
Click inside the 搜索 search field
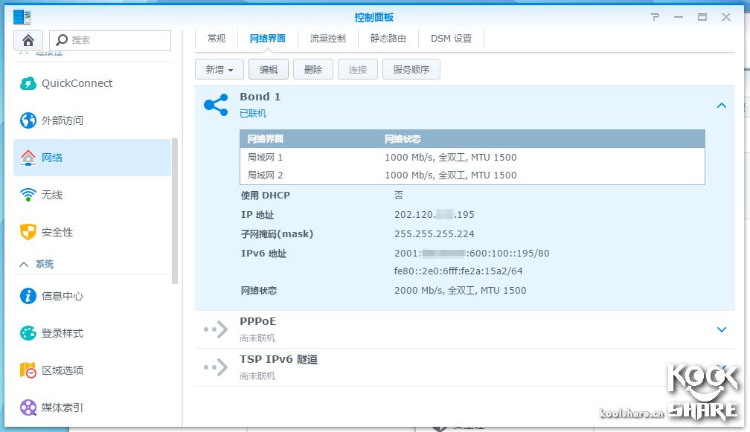click(x=112, y=39)
